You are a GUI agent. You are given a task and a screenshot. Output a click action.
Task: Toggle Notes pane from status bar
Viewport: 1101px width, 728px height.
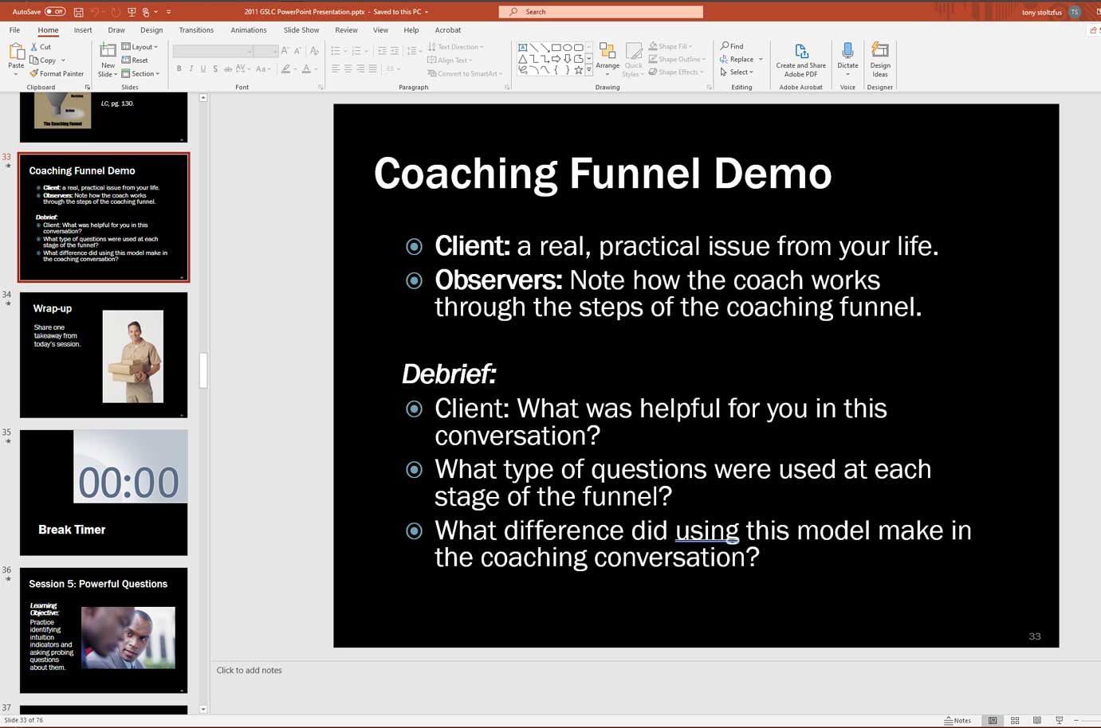[x=957, y=720]
